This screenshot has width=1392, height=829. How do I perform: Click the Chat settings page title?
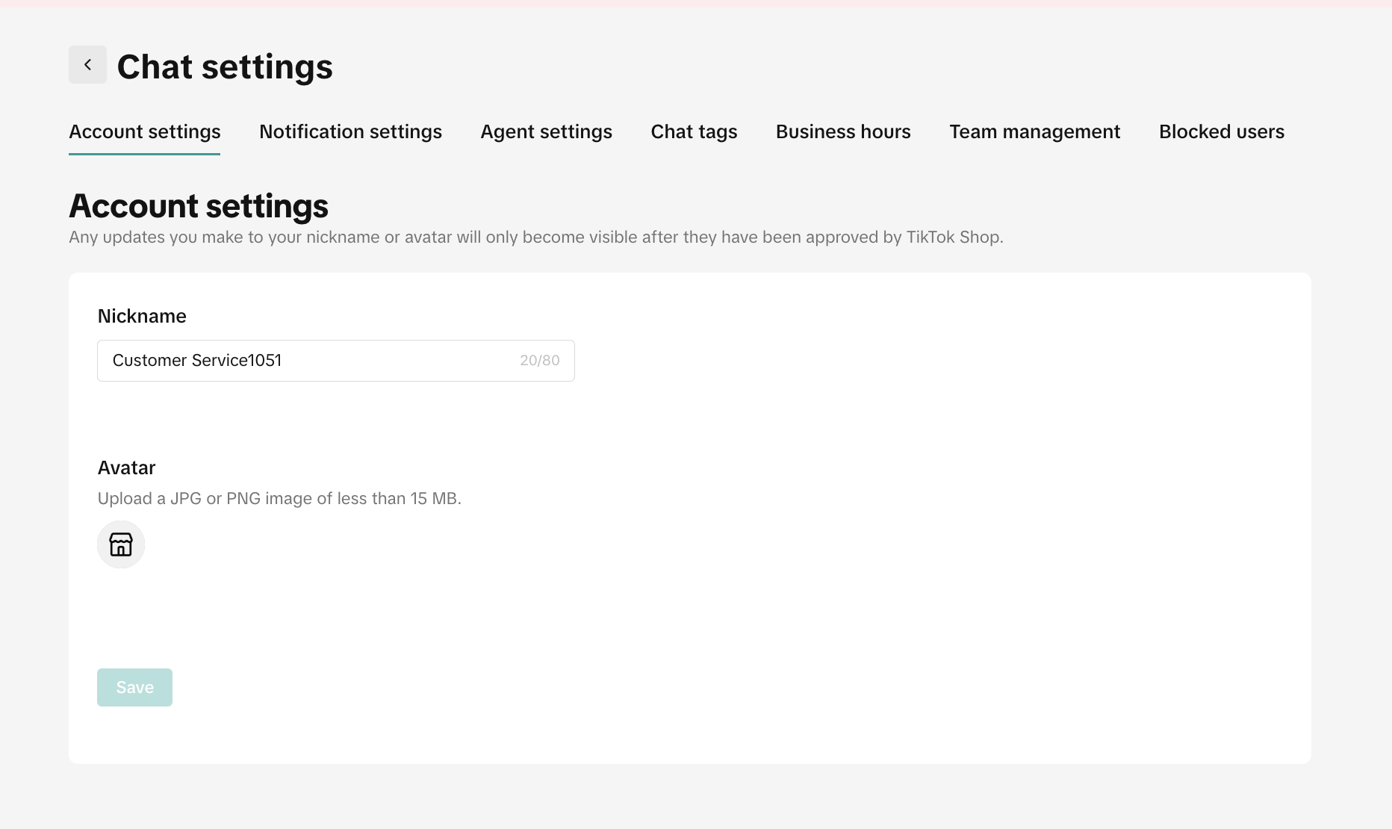click(225, 67)
